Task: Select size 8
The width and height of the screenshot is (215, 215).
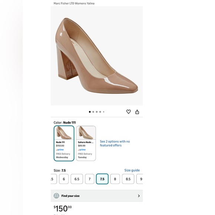Action: pos(115,179)
